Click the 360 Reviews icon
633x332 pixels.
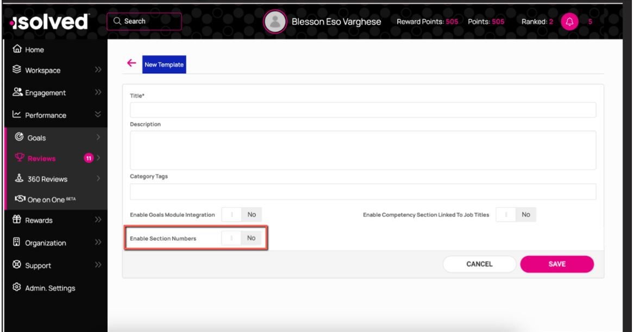coord(19,178)
